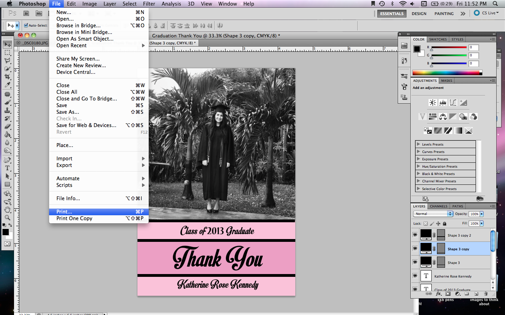Hide the Katherine Rose Kennedy text layer
Image resolution: width=505 pixels, height=315 pixels.
pyautogui.click(x=415, y=276)
